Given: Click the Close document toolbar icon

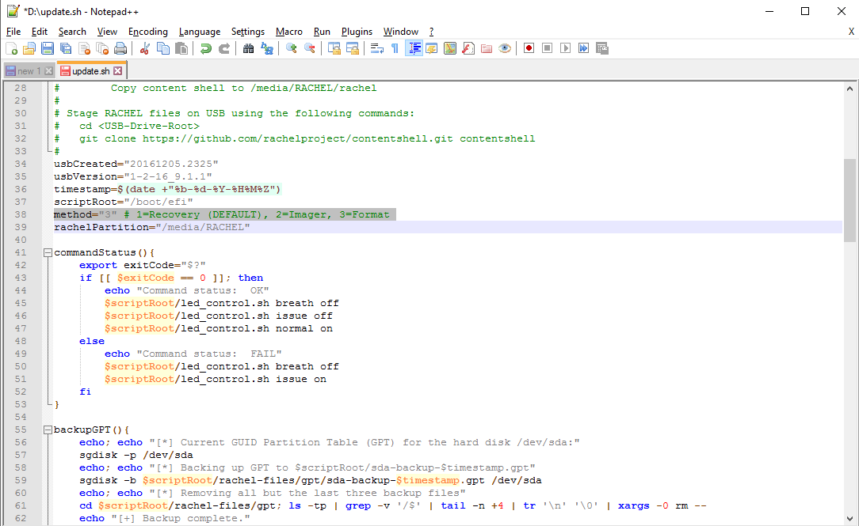Looking at the screenshot, I should point(84,49).
